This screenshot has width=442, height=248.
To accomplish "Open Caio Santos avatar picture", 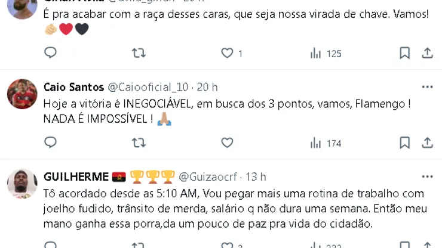I will coord(22,94).
